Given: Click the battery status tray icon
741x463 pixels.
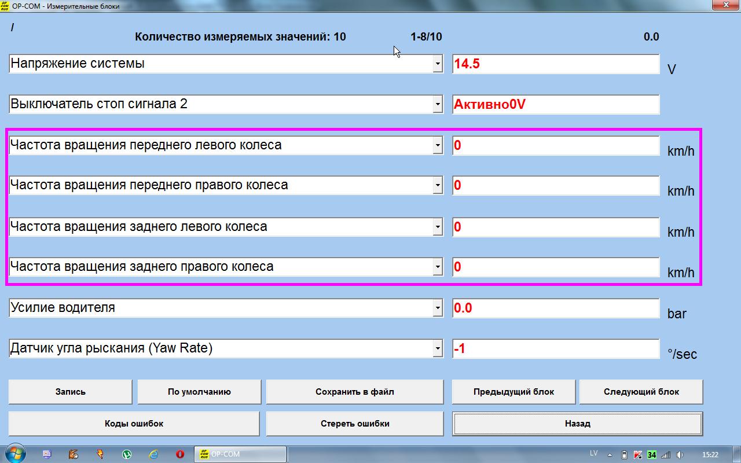Looking at the screenshot, I should [624, 454].
